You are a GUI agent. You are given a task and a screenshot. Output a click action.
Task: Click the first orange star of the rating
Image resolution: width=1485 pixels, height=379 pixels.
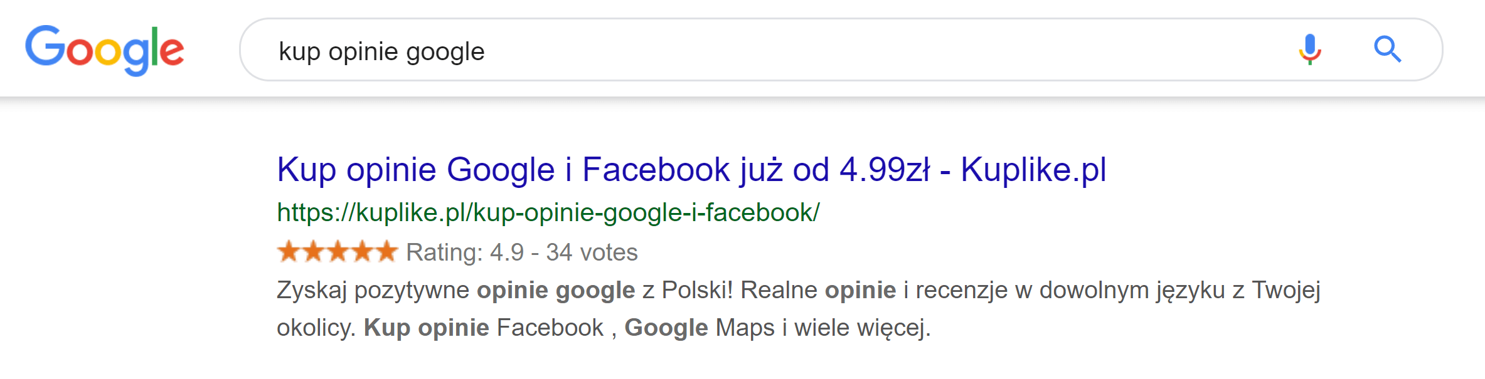click(289, 251)
